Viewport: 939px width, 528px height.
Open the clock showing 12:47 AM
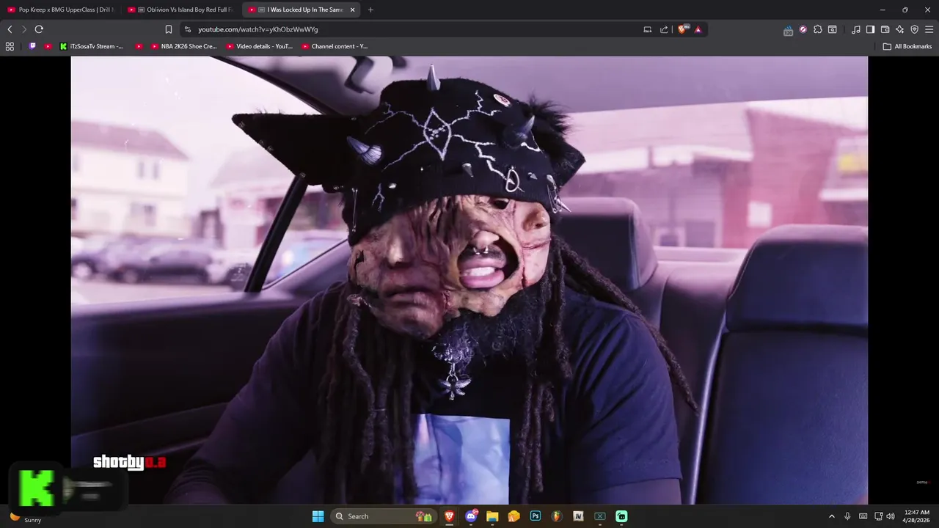(x=917, y=516)
